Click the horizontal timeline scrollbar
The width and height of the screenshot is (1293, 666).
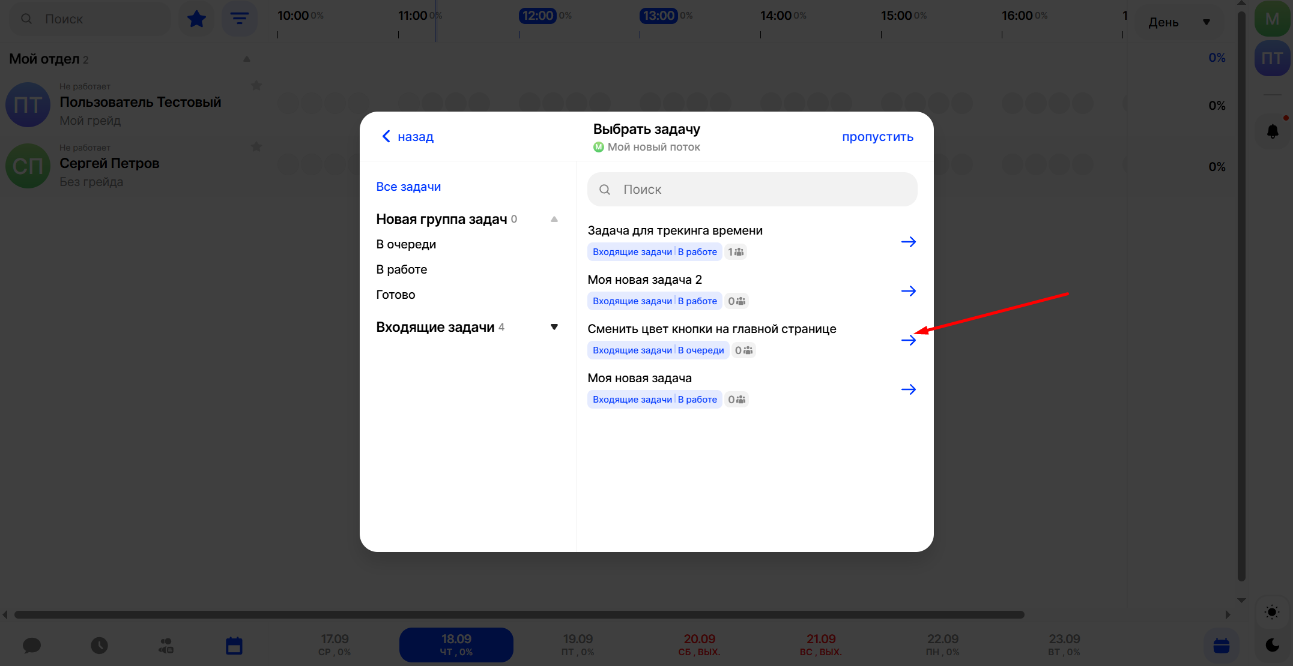(519, 614)
